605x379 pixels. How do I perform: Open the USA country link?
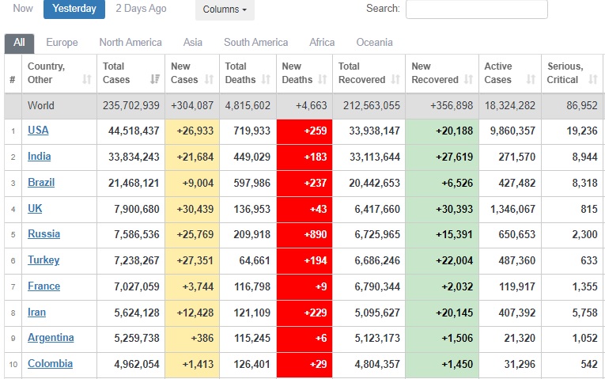(38, 130)
